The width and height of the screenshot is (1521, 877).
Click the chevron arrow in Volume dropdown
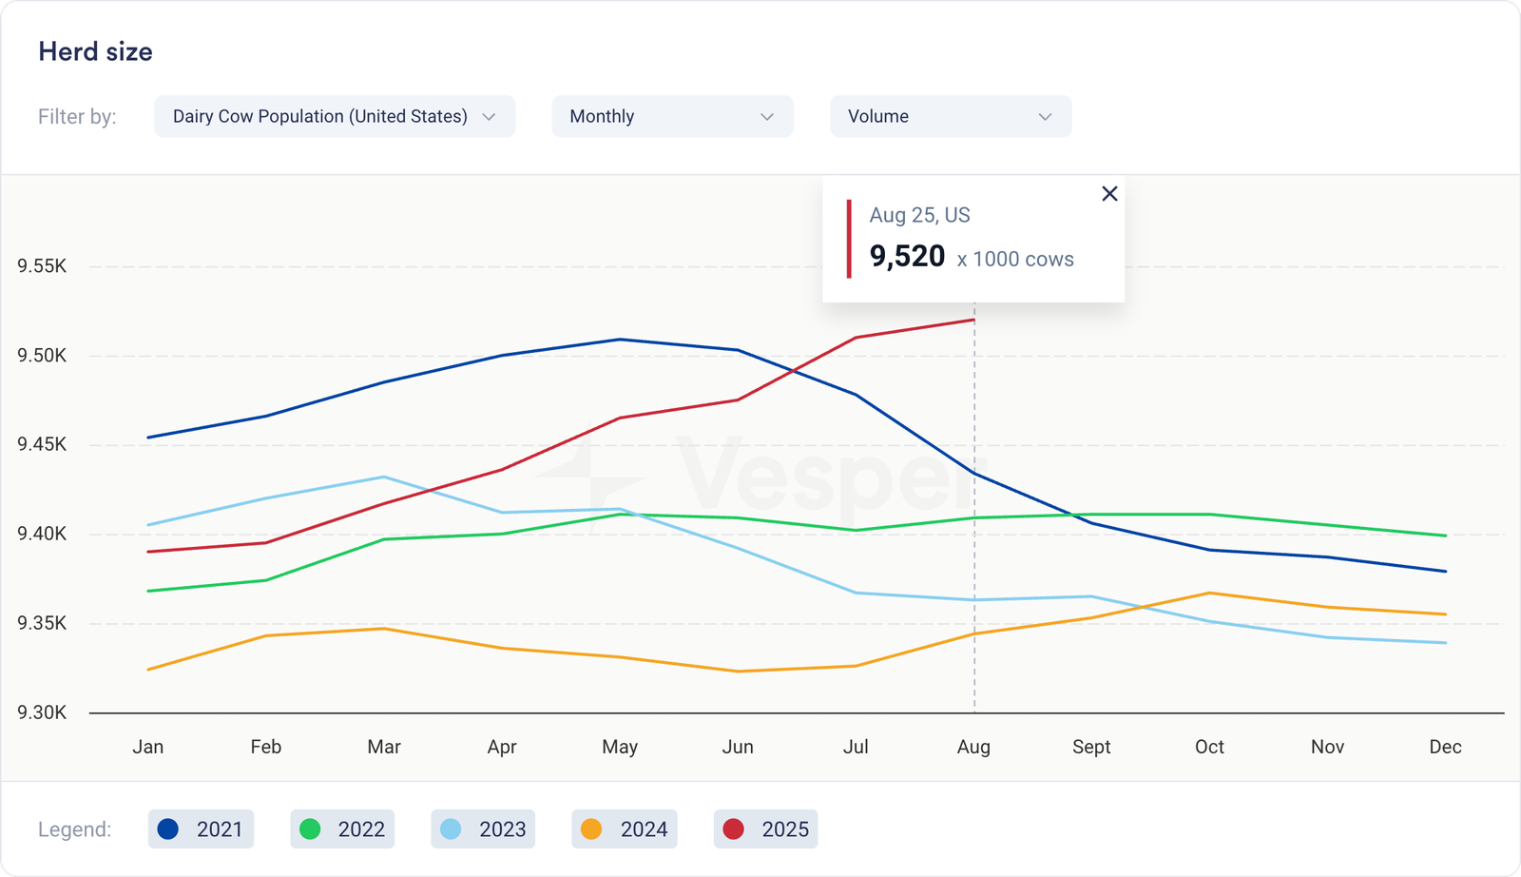pos(1045,117)
